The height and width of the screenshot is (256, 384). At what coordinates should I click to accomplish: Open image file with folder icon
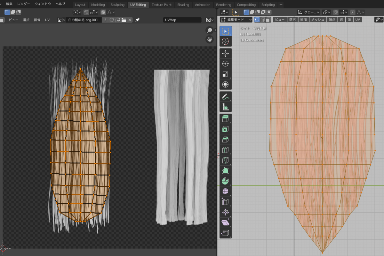coord(124,20)
